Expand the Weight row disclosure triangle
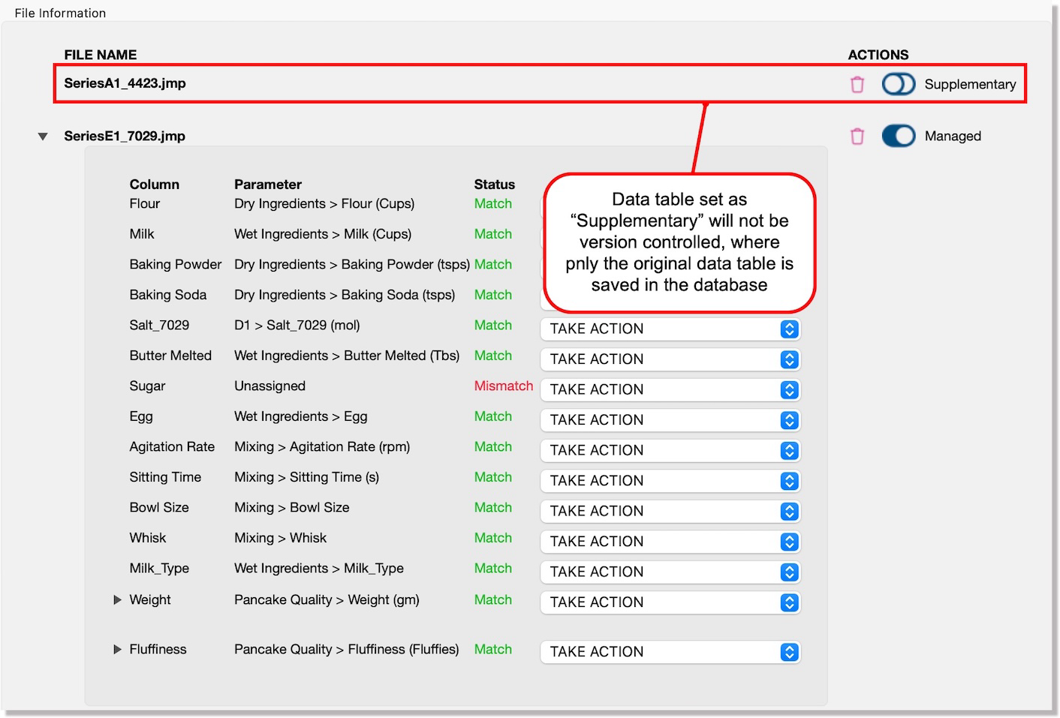 117,599
